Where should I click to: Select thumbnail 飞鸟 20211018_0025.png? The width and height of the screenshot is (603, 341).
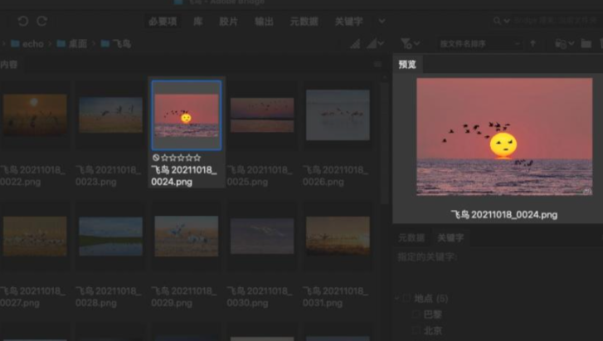coord(262,114)
